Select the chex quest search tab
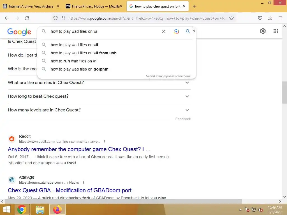Image resolution: width=287 pixels, height=215 pixels. pos(158,6)
